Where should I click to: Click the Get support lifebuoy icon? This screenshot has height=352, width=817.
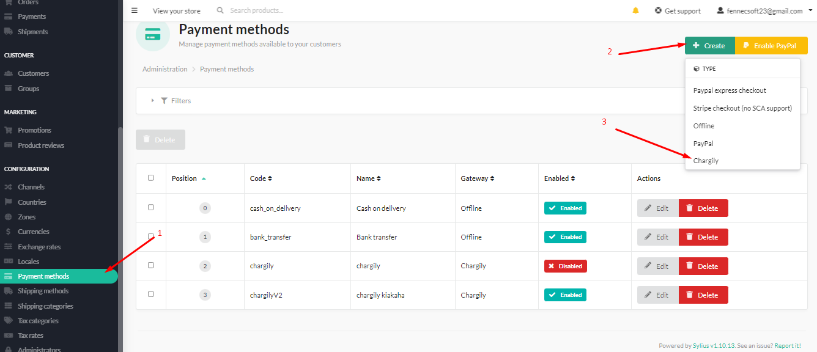point(658,10)
